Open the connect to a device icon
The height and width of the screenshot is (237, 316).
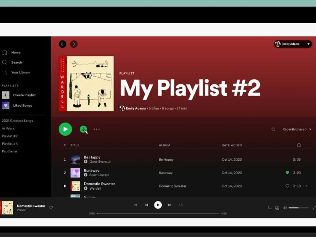(277, 208)
